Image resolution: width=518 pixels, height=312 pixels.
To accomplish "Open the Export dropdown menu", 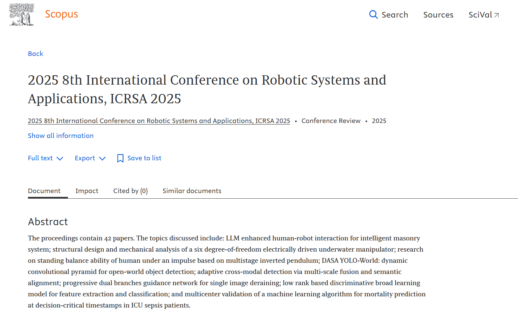I will (x=85, y=158).
